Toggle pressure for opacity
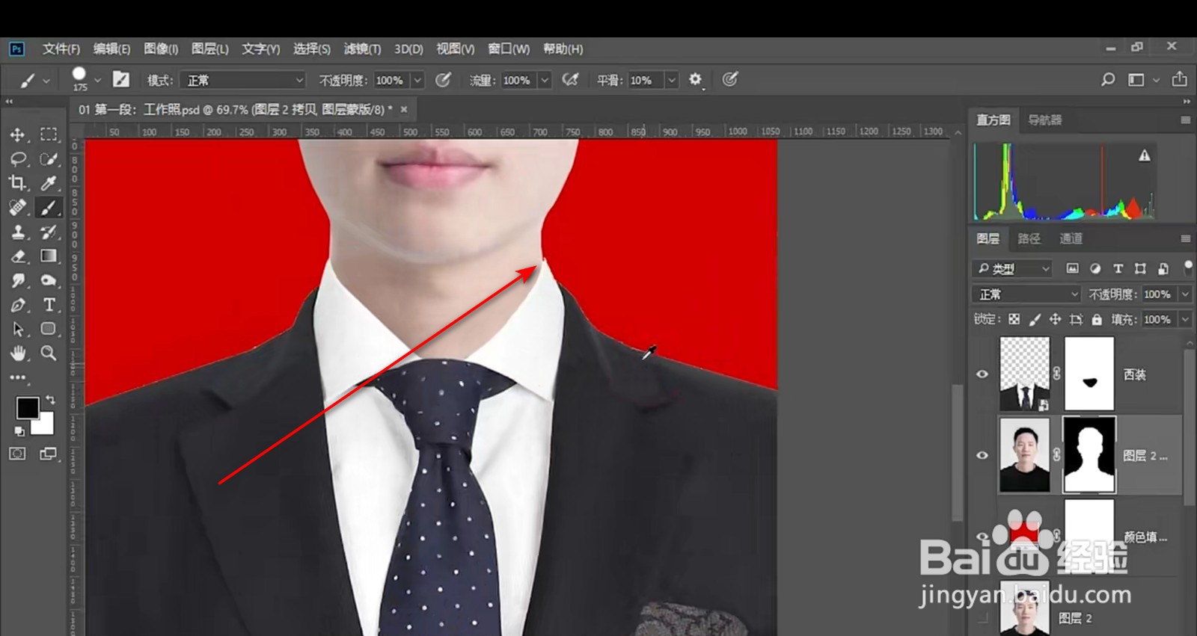 (x=443, y=79)
